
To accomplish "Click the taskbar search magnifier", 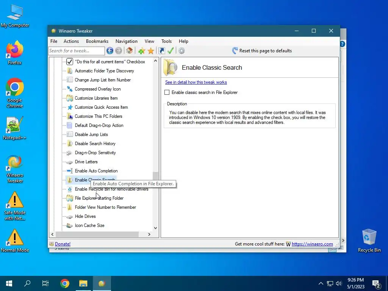I will click(27, 283).
